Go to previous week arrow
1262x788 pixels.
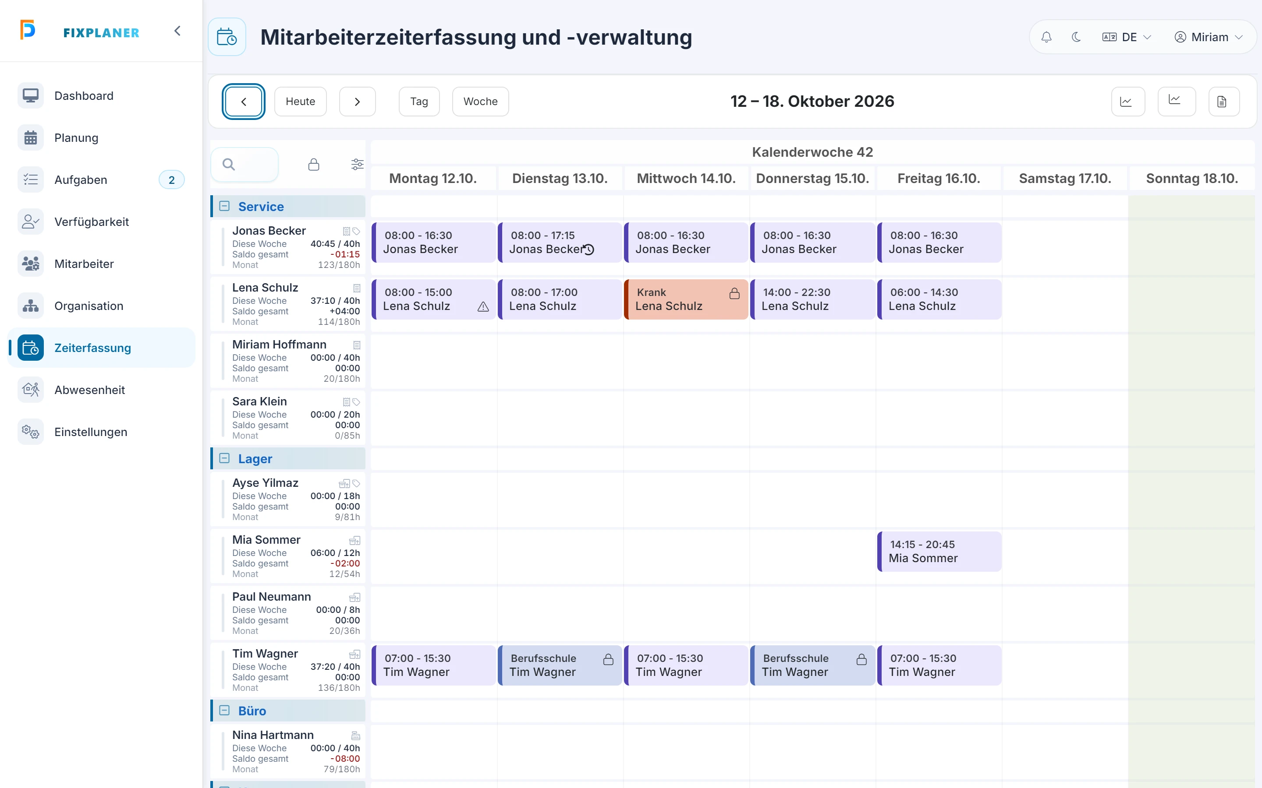[x=244, y=102]
